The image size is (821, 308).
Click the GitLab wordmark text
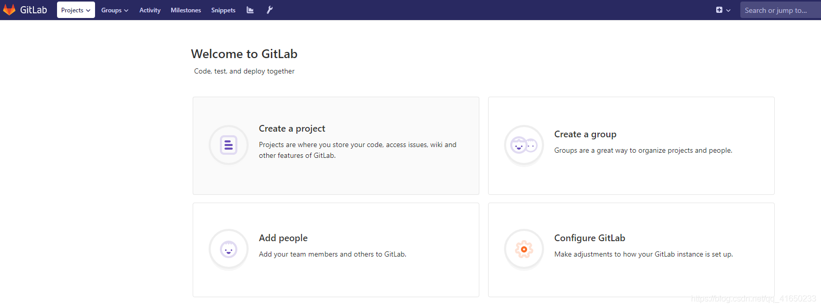pos(33,10)
